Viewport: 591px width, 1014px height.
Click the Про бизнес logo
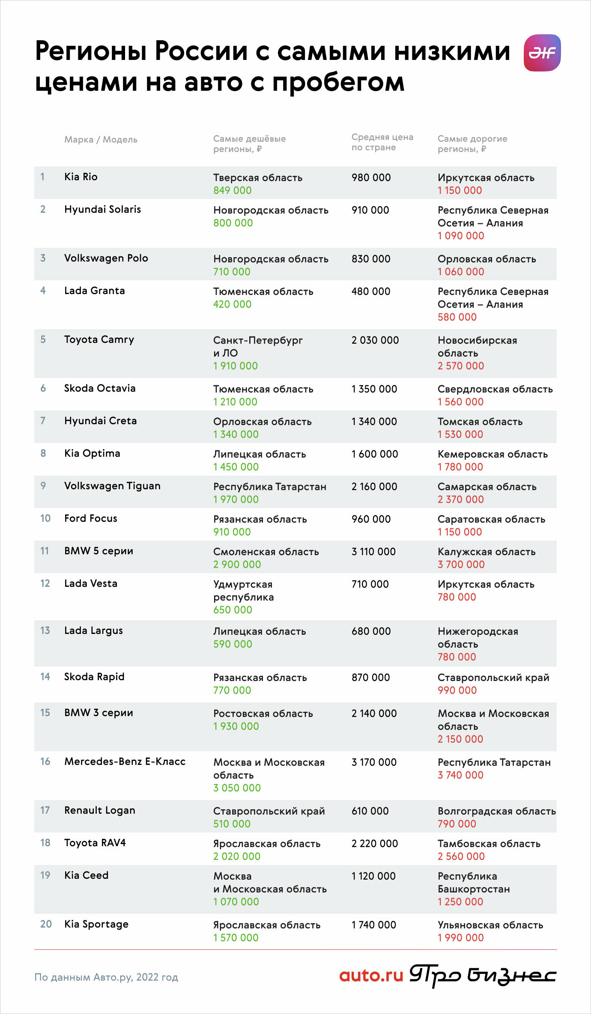pos(483,975)
